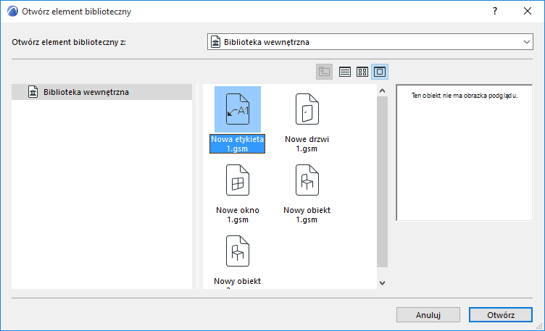Select the Nowe okno 1.gsm window icon
This screenshot has width=545, height=331.
[x=238, y=180]
